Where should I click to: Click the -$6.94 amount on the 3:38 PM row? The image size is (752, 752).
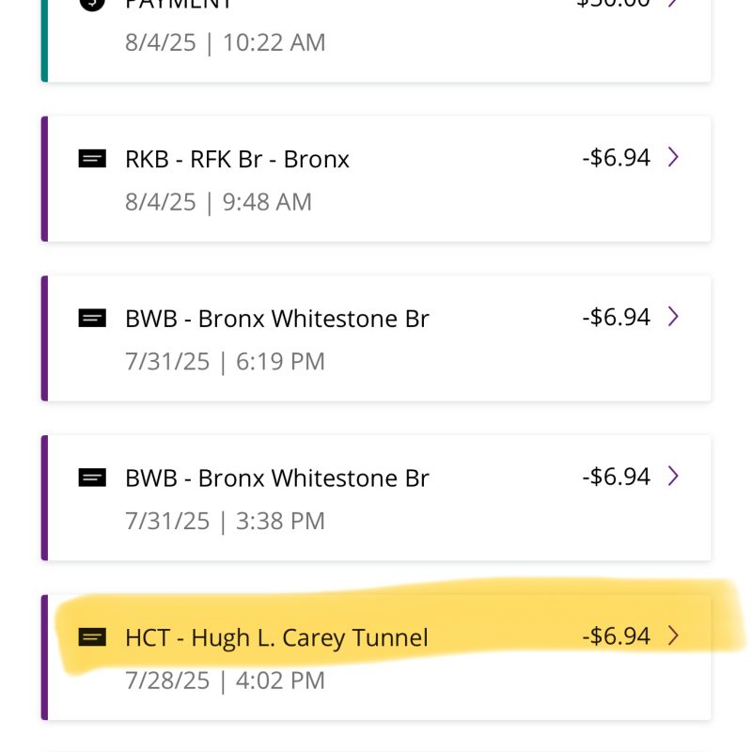pos(616,478)
